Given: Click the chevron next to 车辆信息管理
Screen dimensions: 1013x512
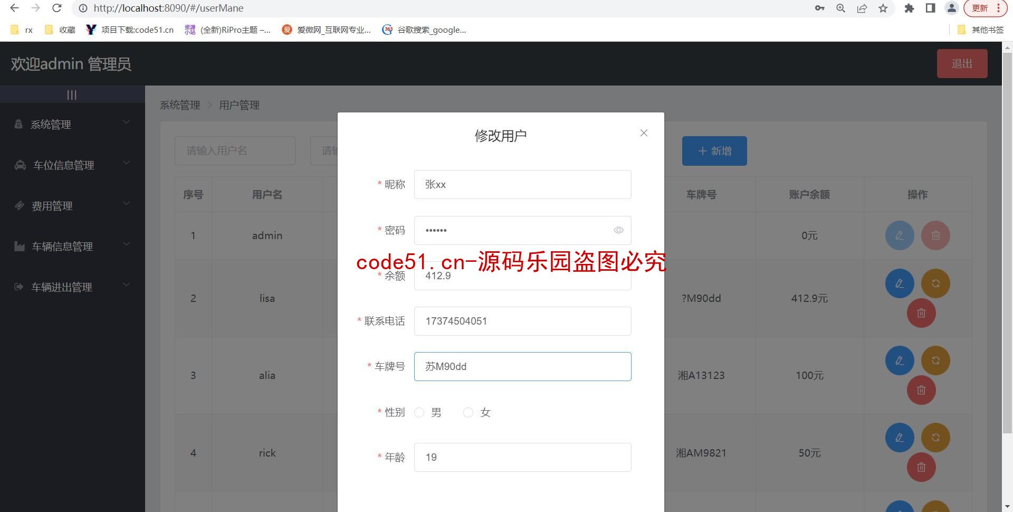Looking at the screenshot, I should click(x=126, y=244).
